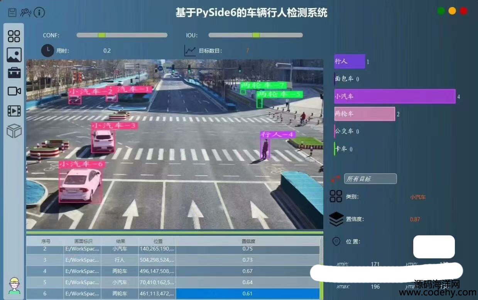The width and height of the screenshot is (478, 300).
Task: Click the grid icon beside 类别
Action: tap(336, 196)
